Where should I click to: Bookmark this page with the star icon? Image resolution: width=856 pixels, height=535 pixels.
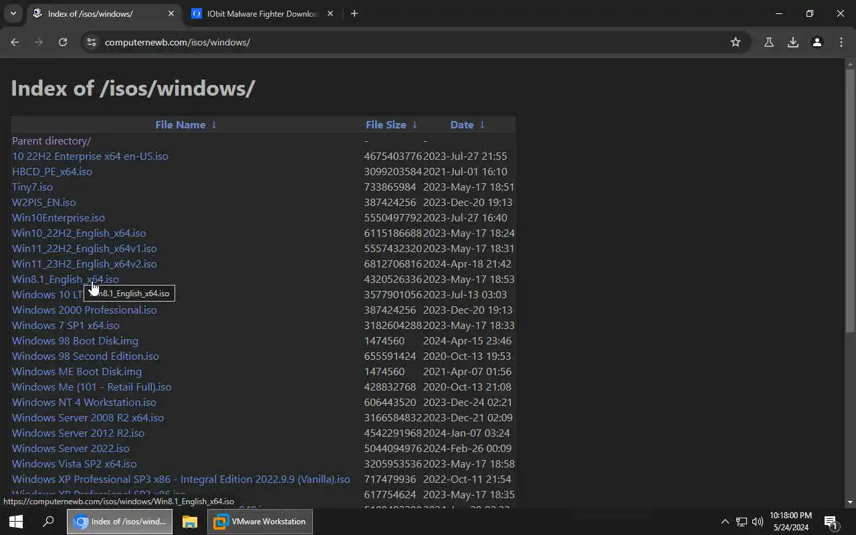pyautogui.click(x=736, y=42)
